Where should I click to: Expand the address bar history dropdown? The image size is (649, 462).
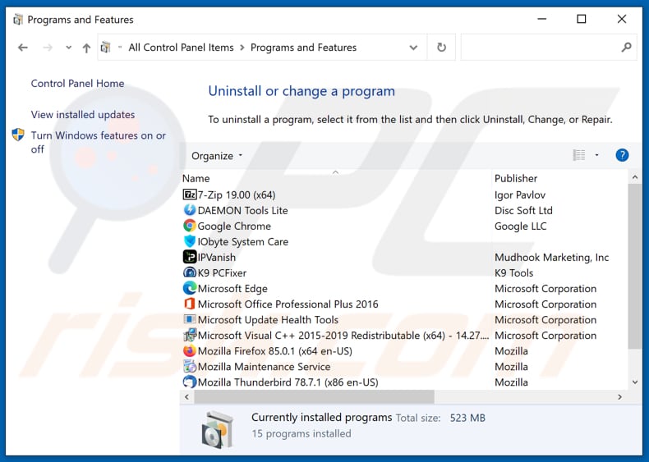[x=413, y=48]
